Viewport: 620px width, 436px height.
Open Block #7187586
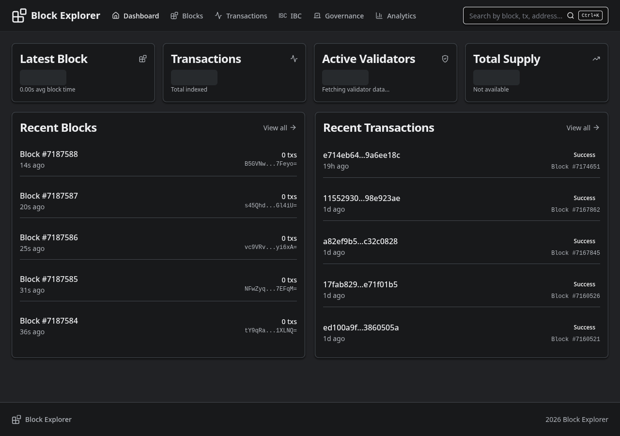pos(49,237)
